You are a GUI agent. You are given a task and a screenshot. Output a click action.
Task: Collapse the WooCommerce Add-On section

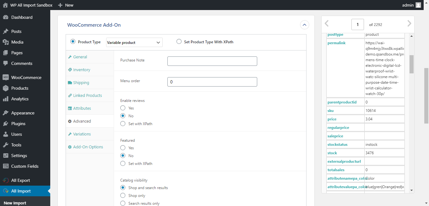305,25
